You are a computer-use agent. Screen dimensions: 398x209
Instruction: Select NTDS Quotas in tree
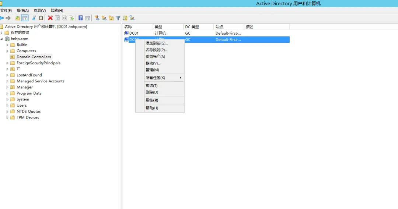(x=28, y=111)
